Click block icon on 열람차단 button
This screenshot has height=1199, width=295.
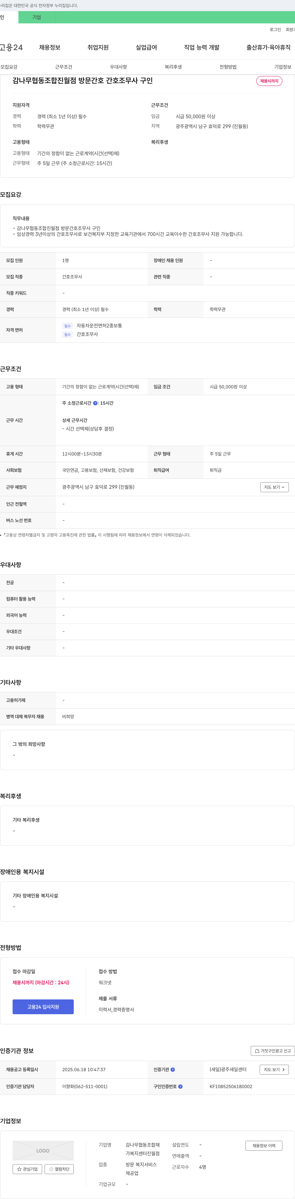pos(51,1169)
